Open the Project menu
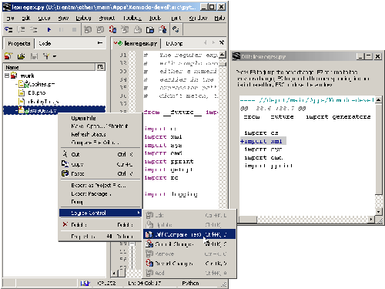Image resolution: width=385 pixels, height=289 pixels. (107, 18)
